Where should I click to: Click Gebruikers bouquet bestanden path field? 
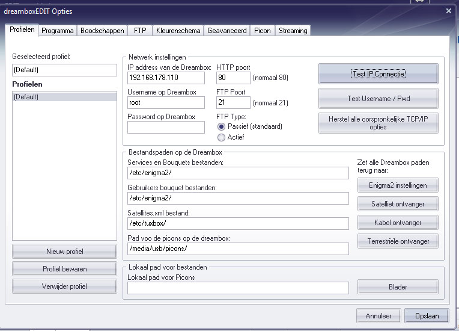pyautogui.click(x=238, y=198)
